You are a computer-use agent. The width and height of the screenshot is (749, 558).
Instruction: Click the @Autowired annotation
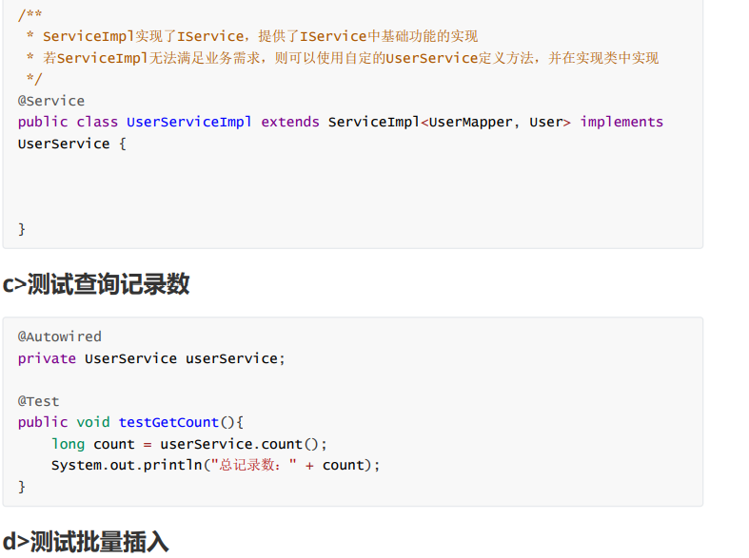click(x=60, y=337)
